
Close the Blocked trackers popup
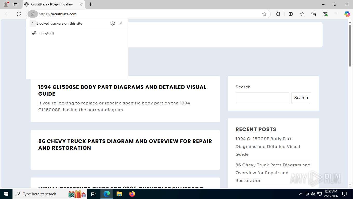(x=121, y=23)
